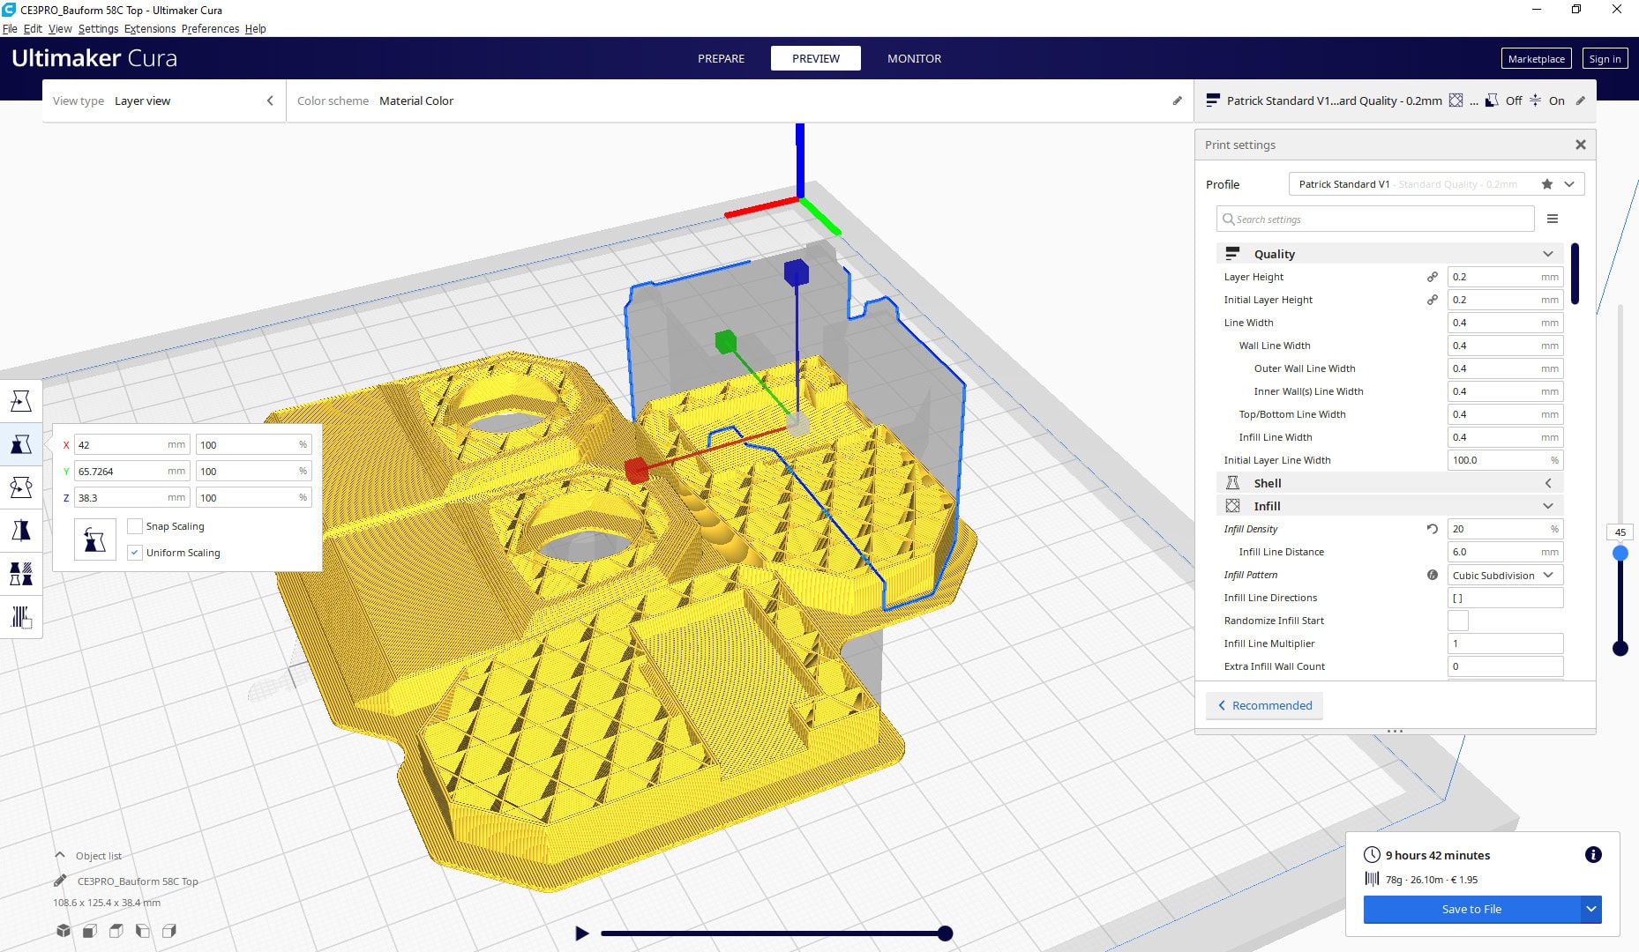Click the layer slider upper handle
This screenshot has height=952, width=1639.
click(x=1620, y=553)
